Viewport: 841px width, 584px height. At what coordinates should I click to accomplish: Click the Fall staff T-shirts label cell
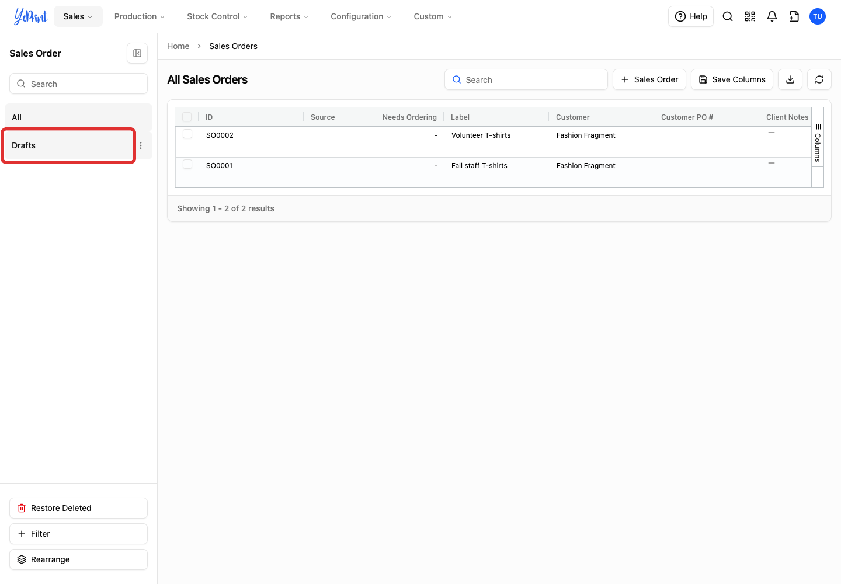point(479,166)
